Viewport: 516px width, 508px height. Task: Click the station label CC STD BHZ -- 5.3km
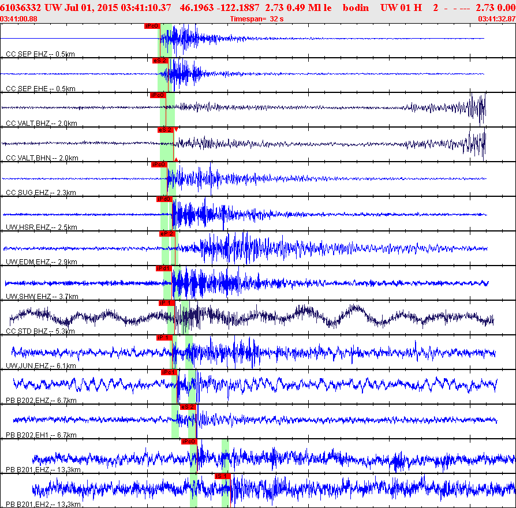(40, 331)
